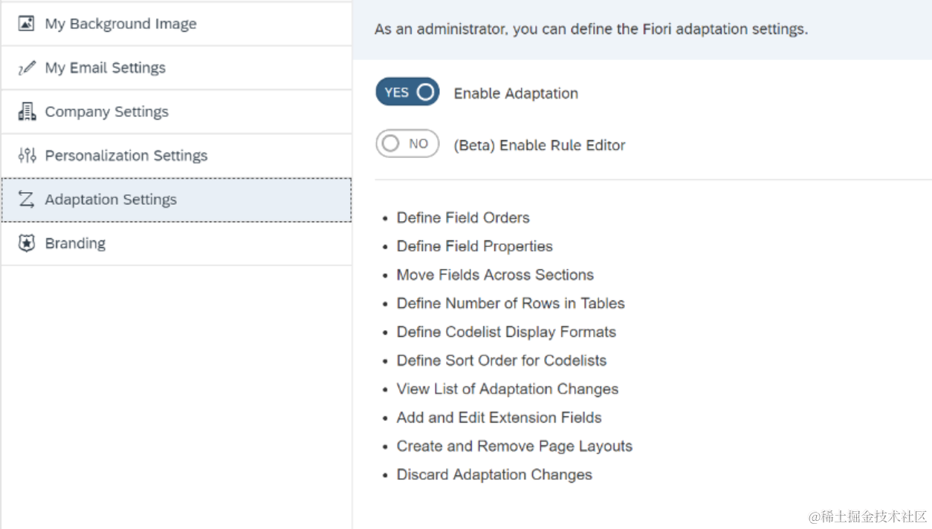This screenshot has width=932, height=529.
Task: Open My Background Image settings
Action: click(x=120, y=24)
